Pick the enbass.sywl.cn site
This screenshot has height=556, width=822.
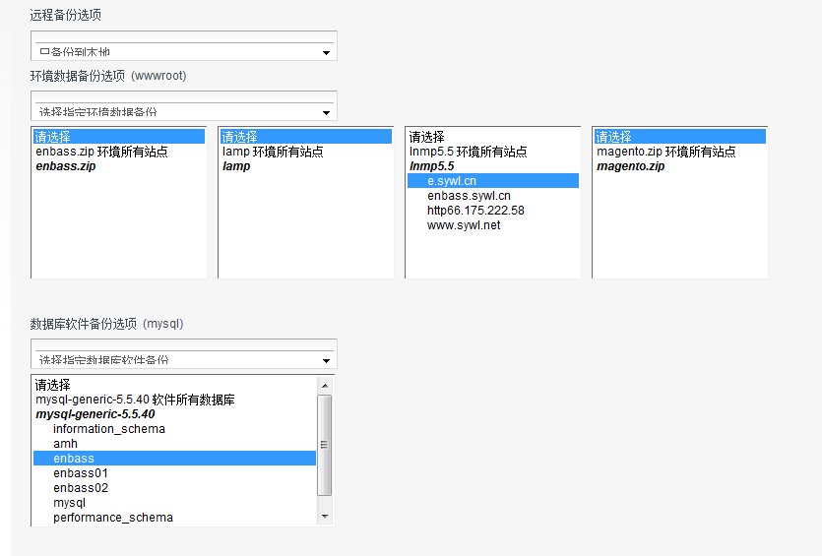pos(469,196)
